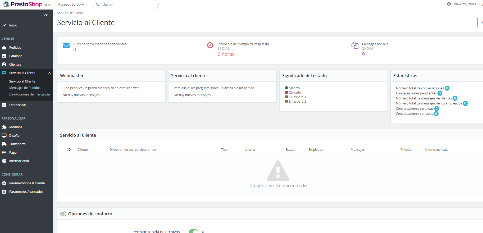Click the Clientes person icon
Image resolution: width=483 pixels, height=233 pixels.
point(4,65)
